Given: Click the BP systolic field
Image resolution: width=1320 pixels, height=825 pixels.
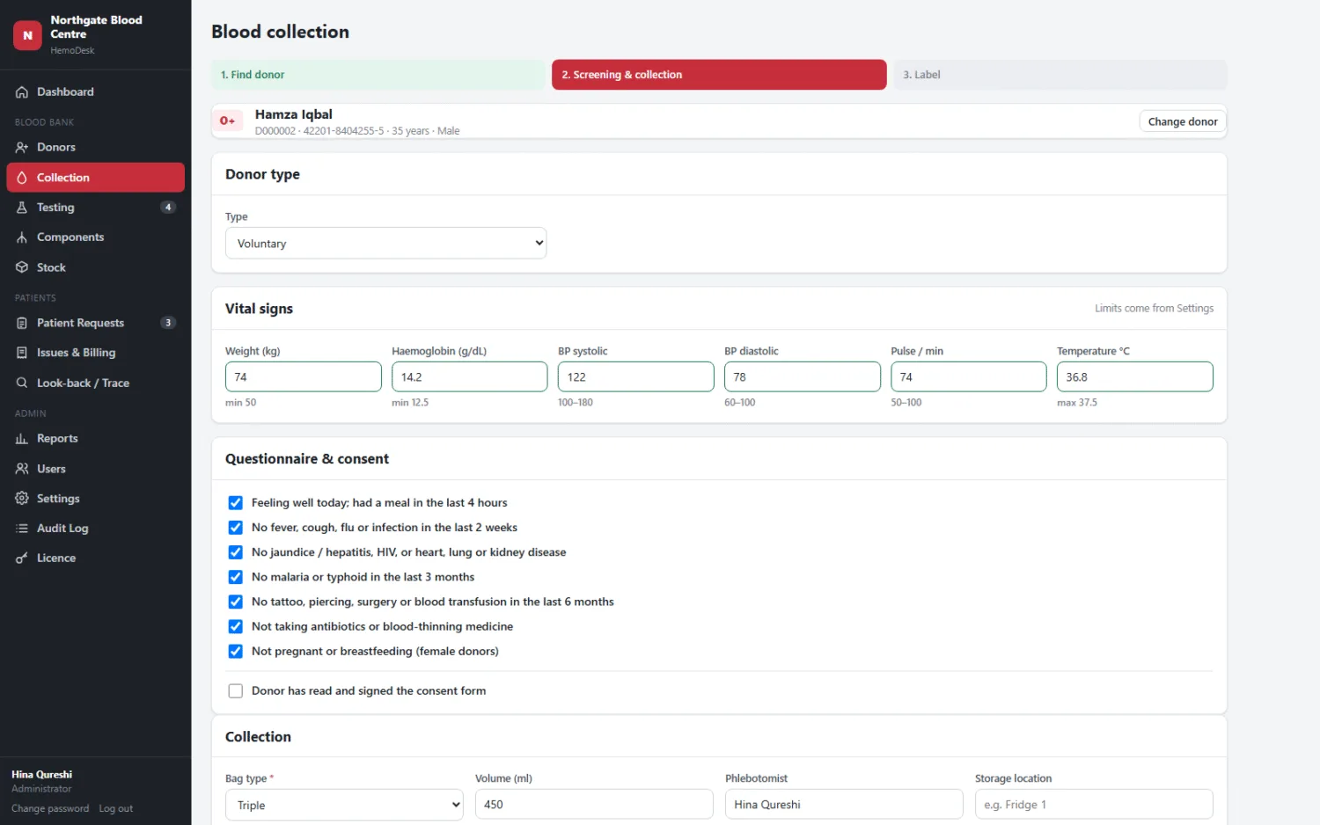Looking at the screenshot, I should pos(635,377).
